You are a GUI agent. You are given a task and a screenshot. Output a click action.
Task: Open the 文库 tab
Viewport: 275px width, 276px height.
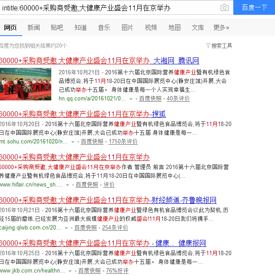[x=198, y=28]
